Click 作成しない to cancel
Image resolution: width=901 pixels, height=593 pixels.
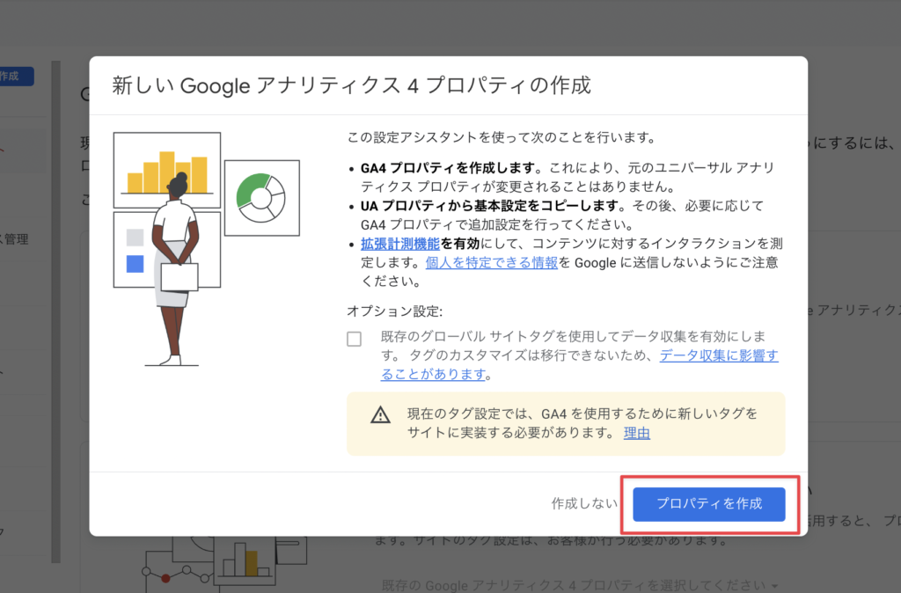584,504
